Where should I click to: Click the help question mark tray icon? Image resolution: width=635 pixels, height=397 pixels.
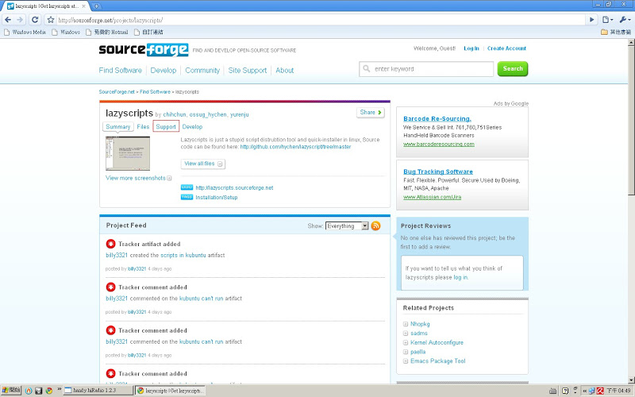(565, 391)
